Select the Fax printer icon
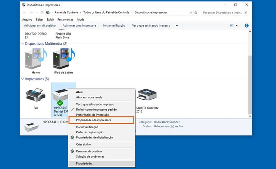 [36, 95]
